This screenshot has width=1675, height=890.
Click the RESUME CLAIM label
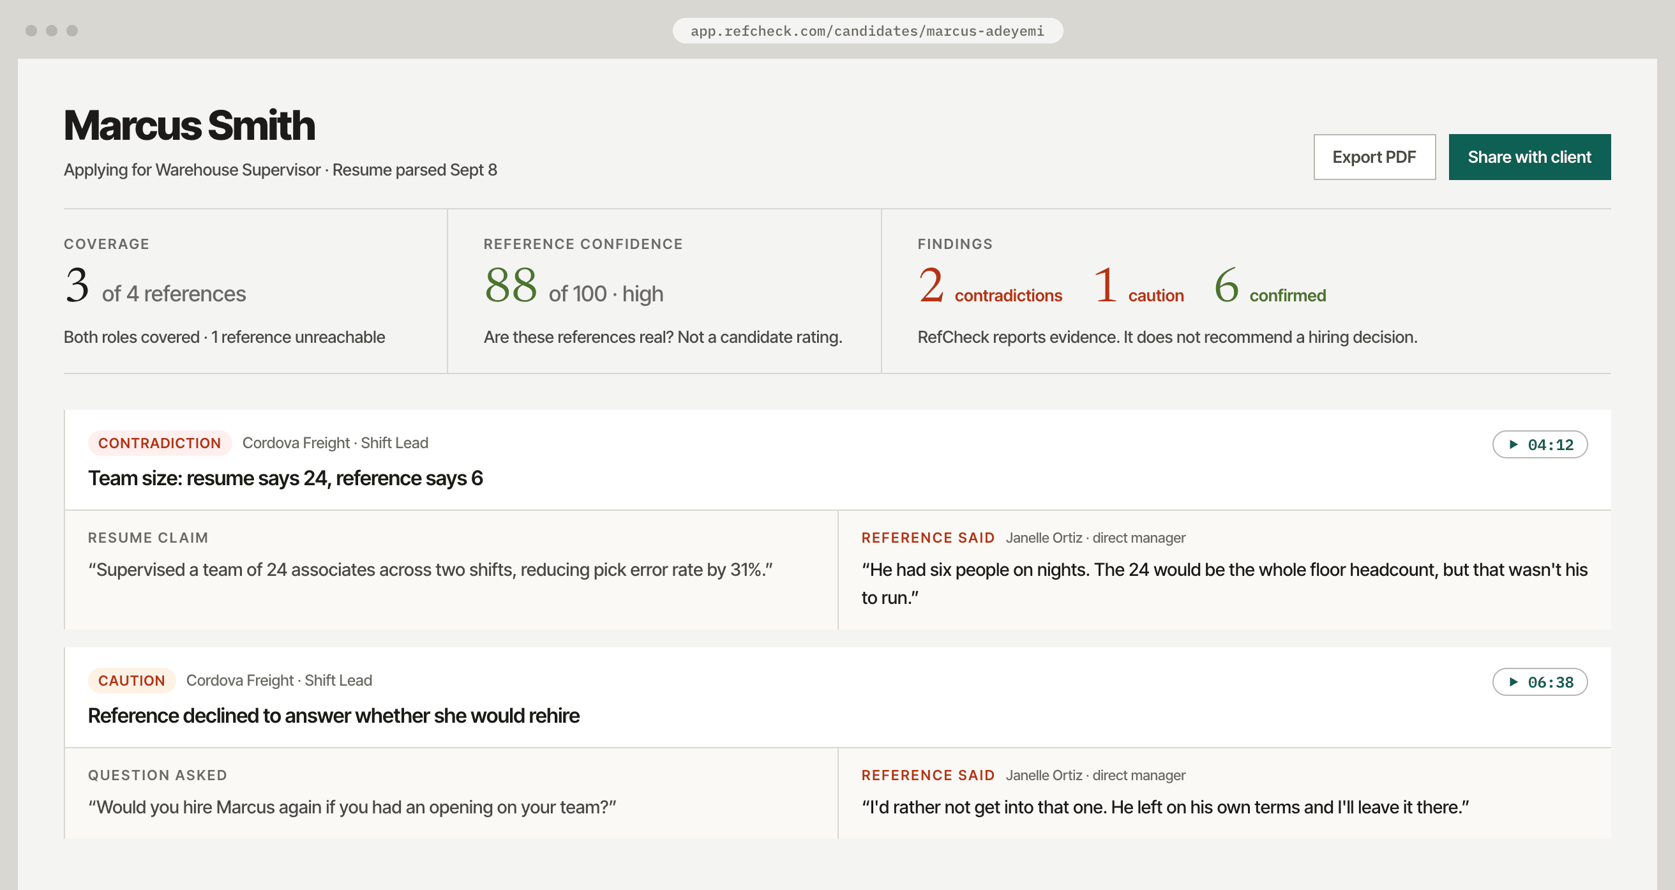coord(148,538)
